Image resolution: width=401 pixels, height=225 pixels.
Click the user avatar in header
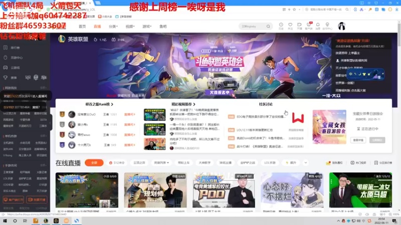pyautogui.click(x=342, y=26)
